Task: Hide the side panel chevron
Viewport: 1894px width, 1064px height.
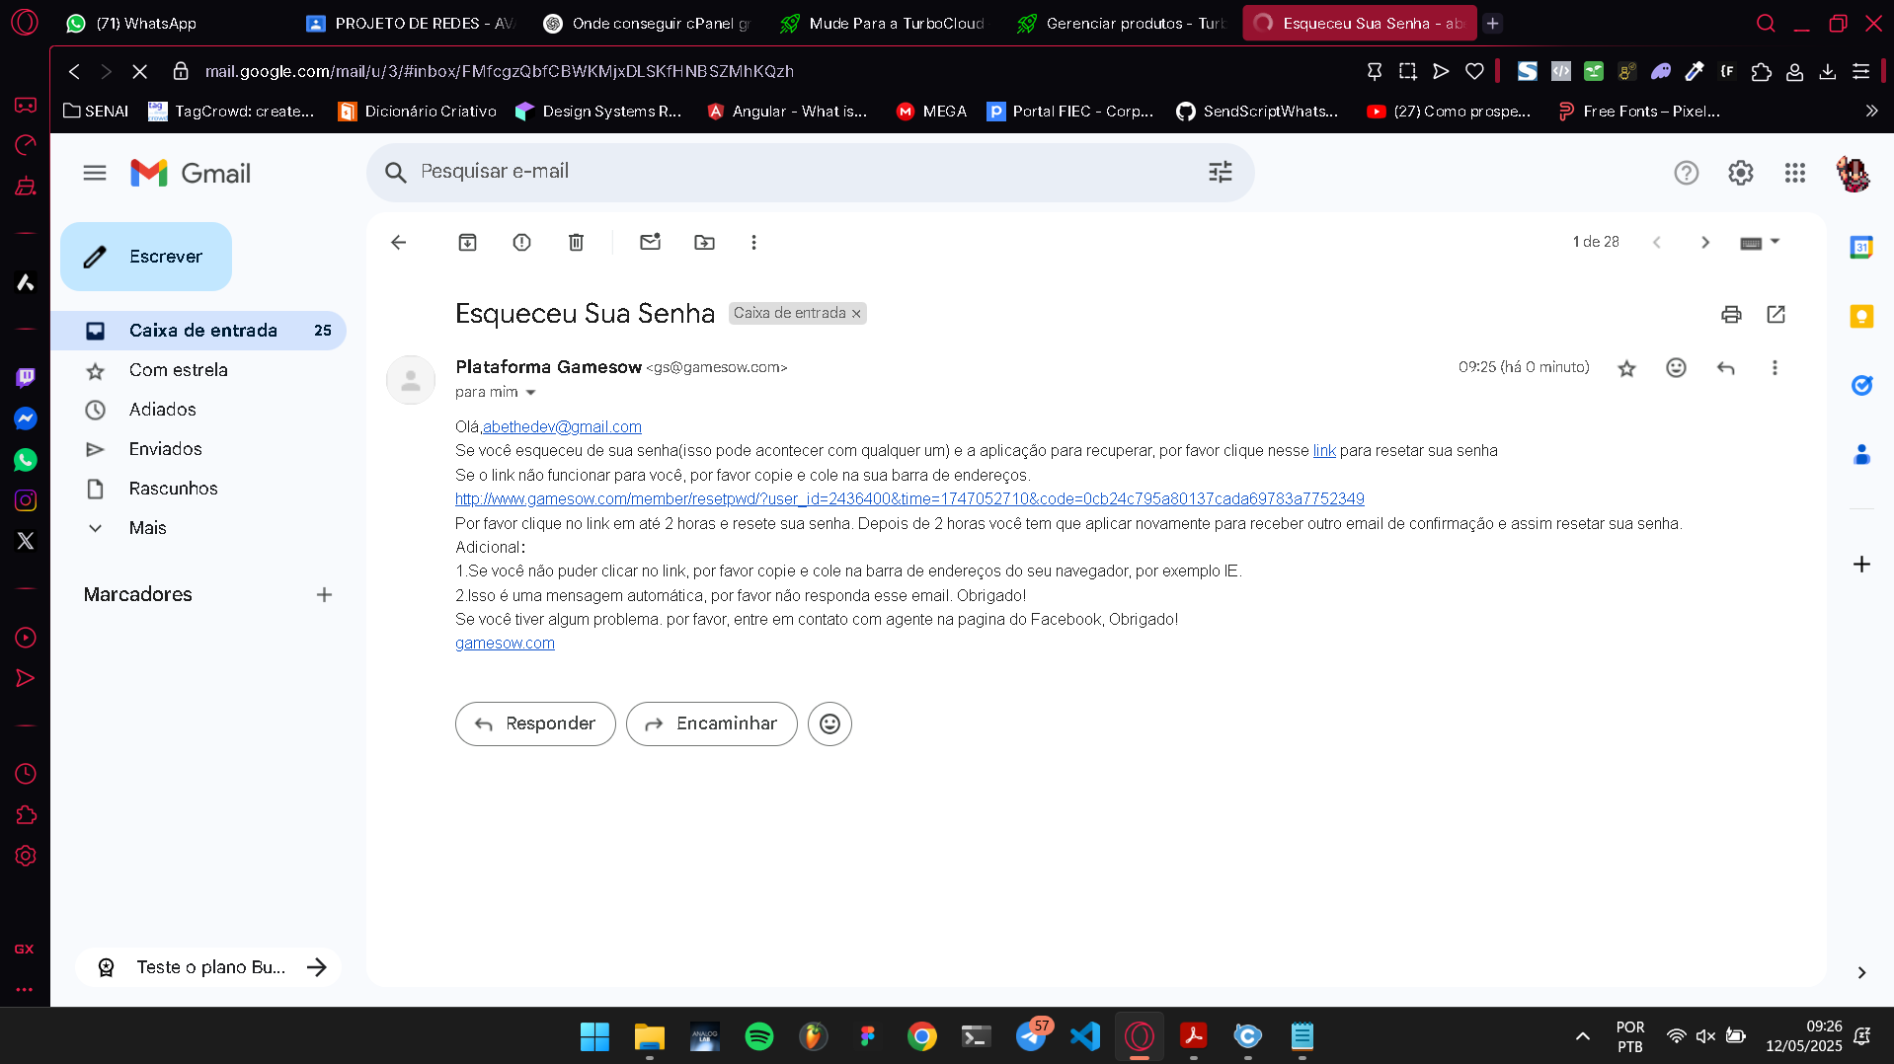Action: tap(1860, 972)
